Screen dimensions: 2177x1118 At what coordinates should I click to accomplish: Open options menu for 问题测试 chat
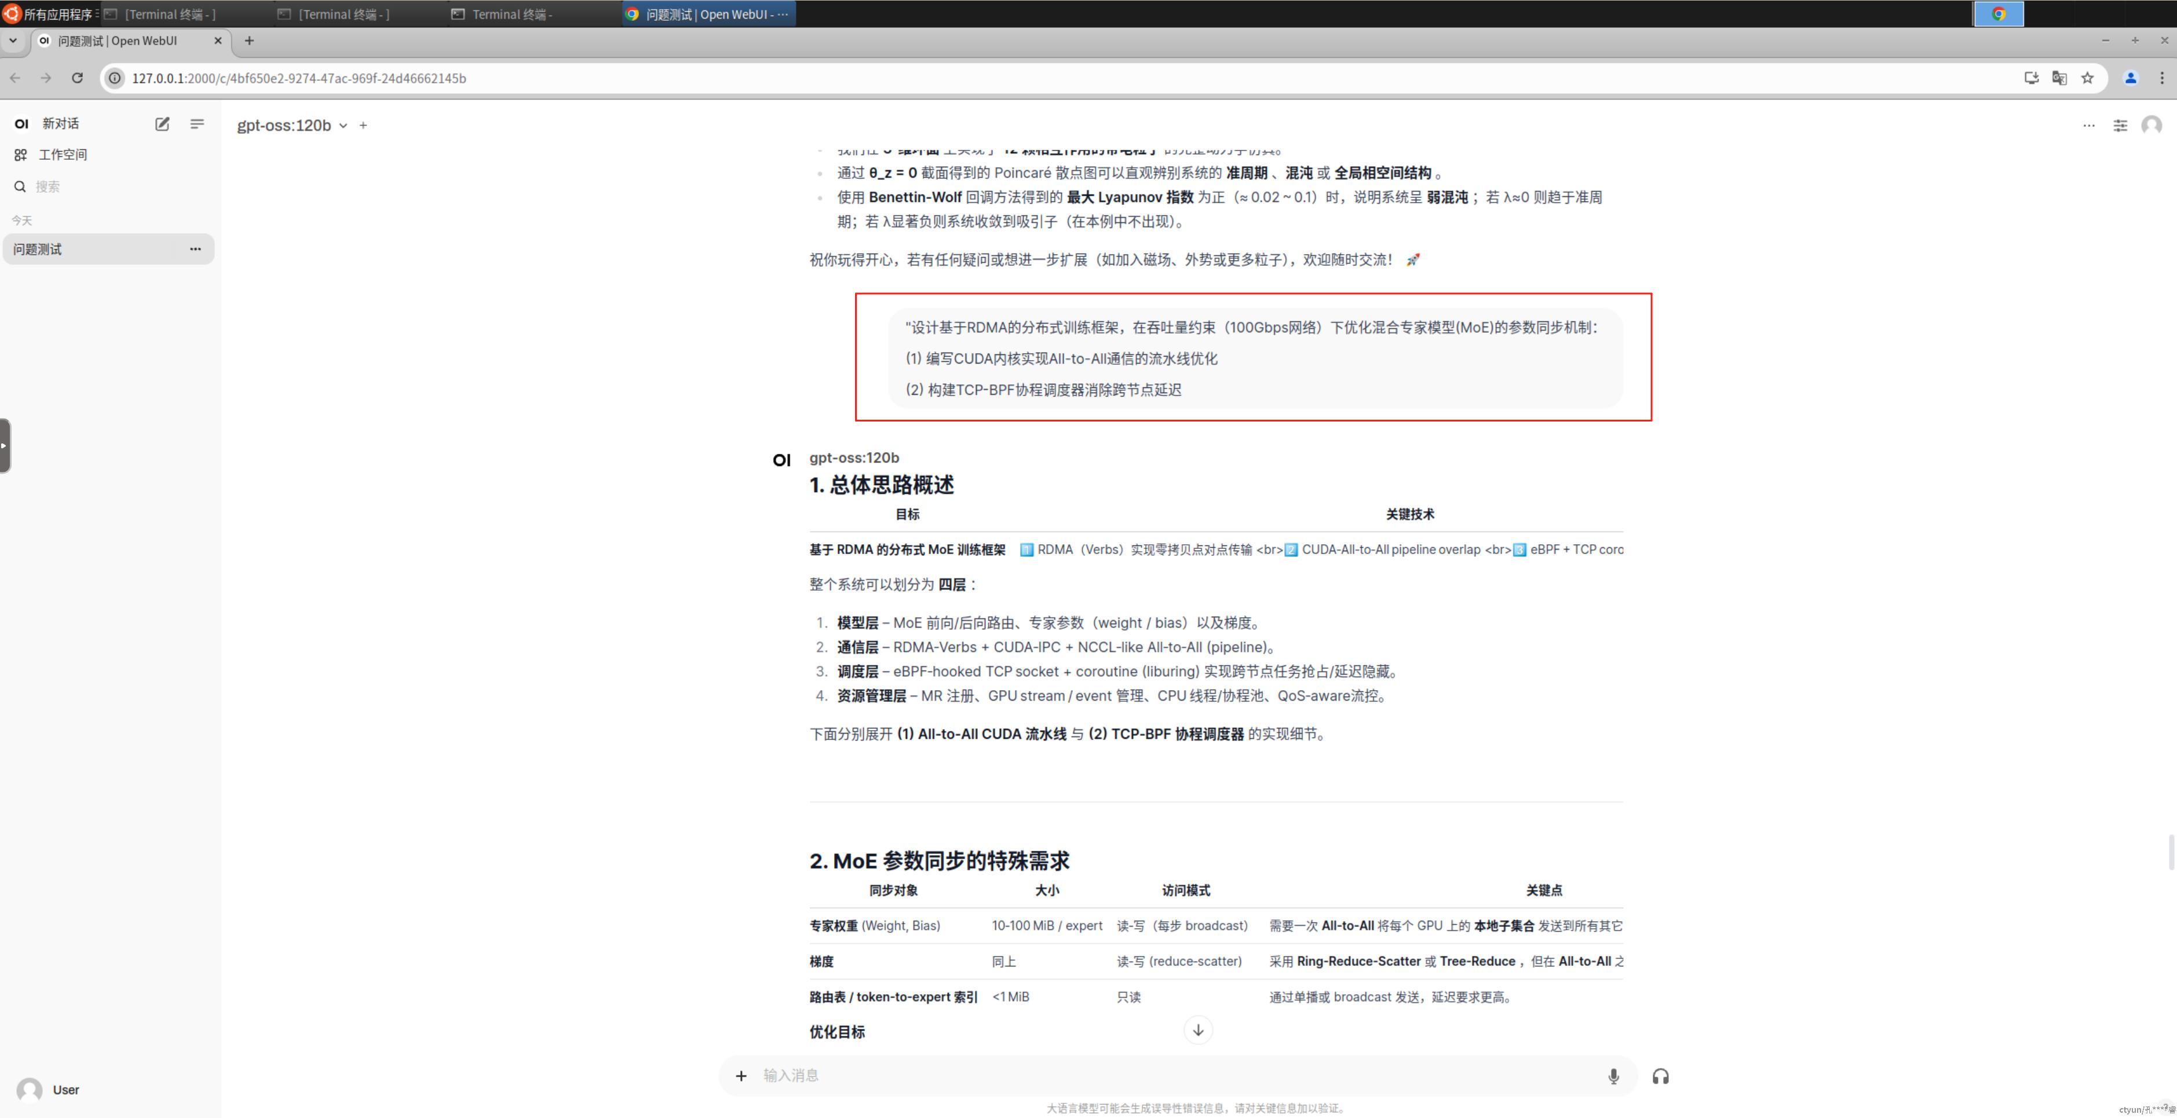coord(195,249)
